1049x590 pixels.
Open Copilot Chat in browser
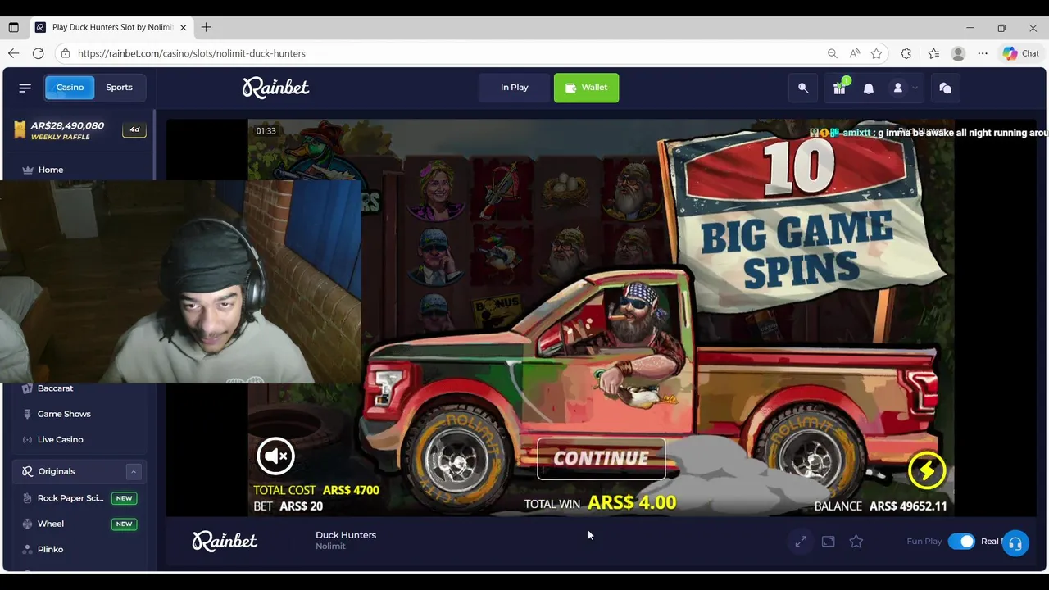tap(1021, 53)
